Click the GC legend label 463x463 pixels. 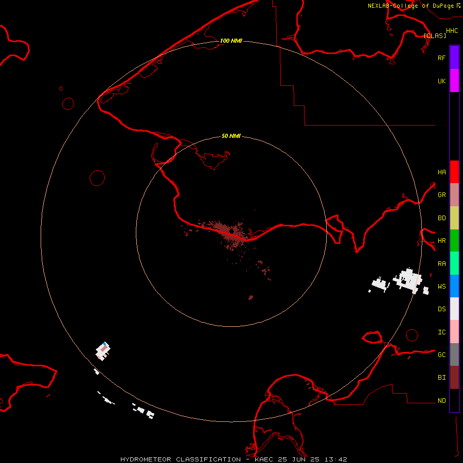point(441,354)
